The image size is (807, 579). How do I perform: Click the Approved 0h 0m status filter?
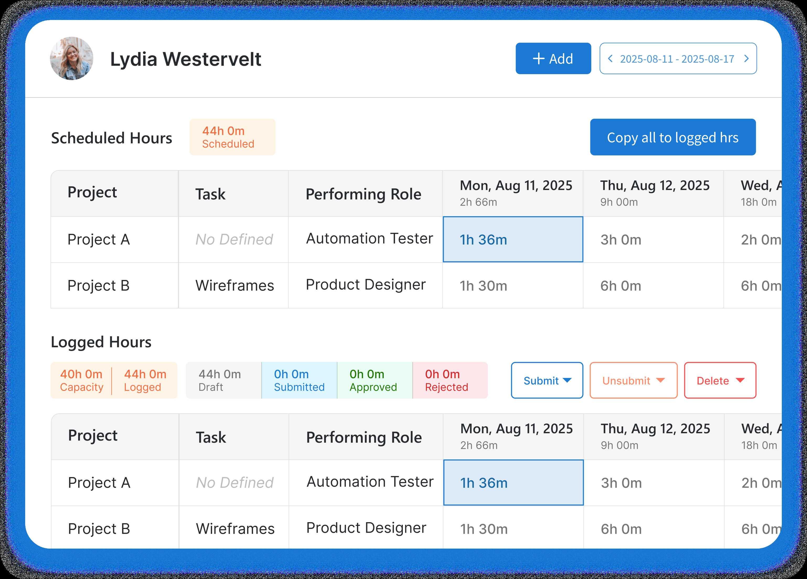click(x=374, y=380)
